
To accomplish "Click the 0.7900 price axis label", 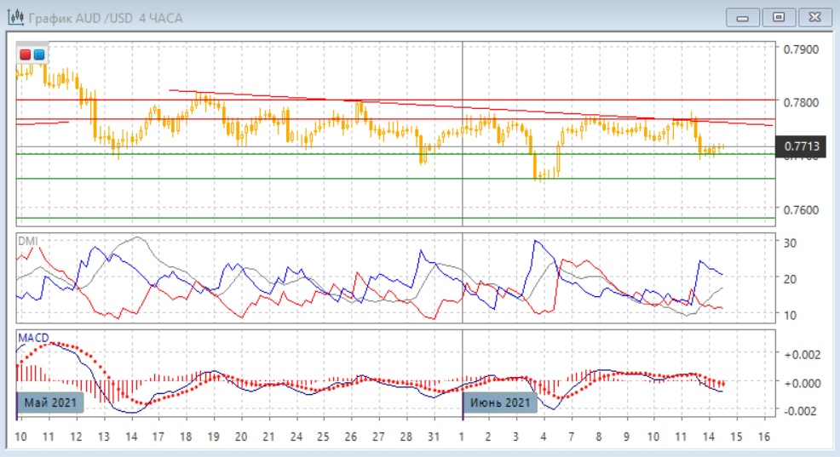I will point(801,49).
